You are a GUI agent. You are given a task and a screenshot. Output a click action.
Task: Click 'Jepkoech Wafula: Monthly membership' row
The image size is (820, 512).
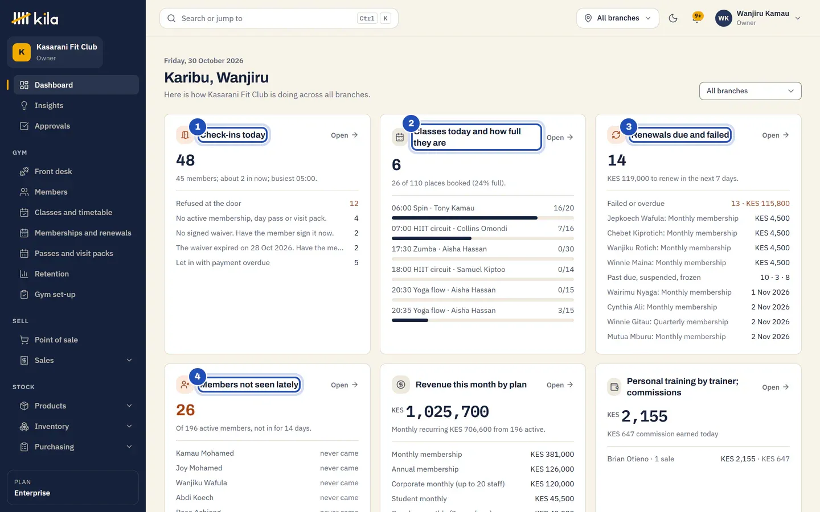pos(698,218)
